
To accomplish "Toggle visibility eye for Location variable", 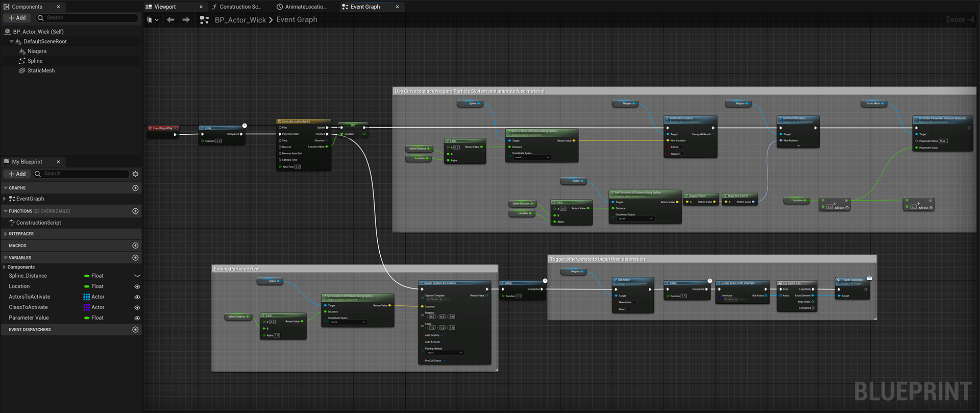I will pyautogui.click(x=137, y=286).
